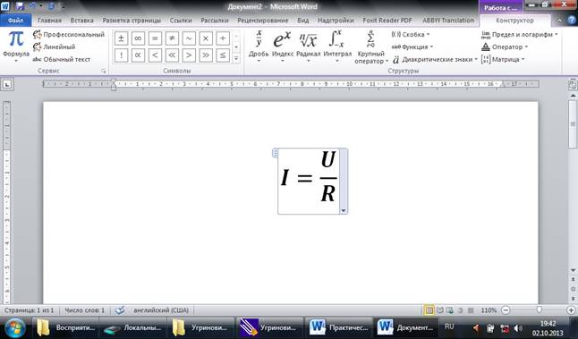Open Сервис group dialog launcher
The width and height of the screenshot is (578, 339).
point(104,72)
